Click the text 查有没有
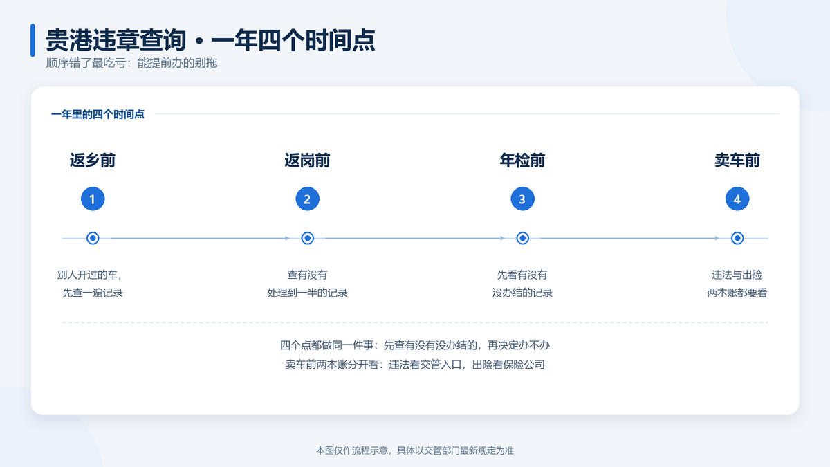830x467 pixels. point(308,275)
